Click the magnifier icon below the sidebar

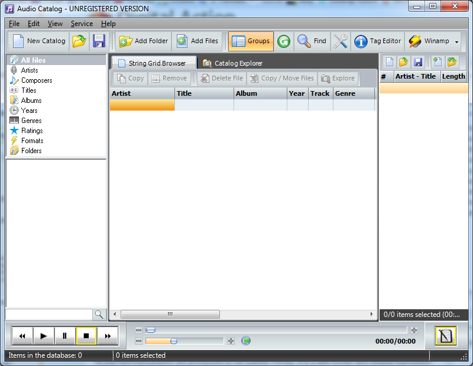[x=99, y=315]
